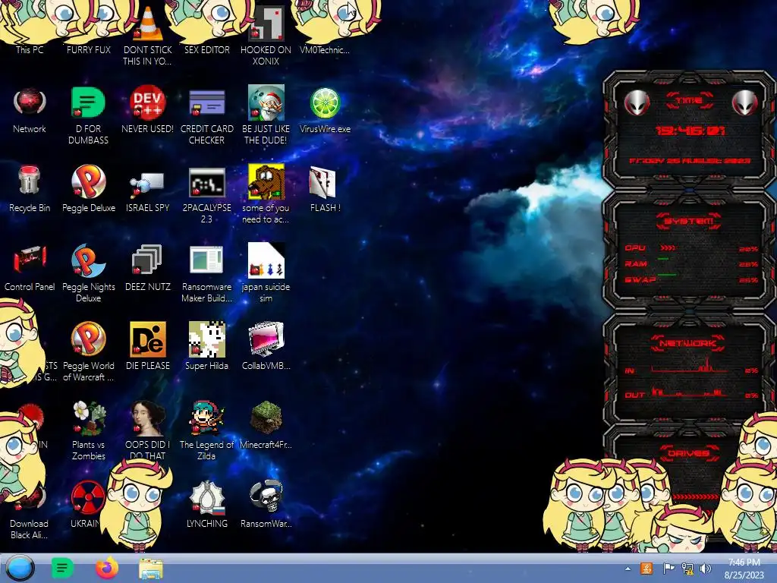
Task: Open the volume speaker tray icon
Action: [706, 569]
